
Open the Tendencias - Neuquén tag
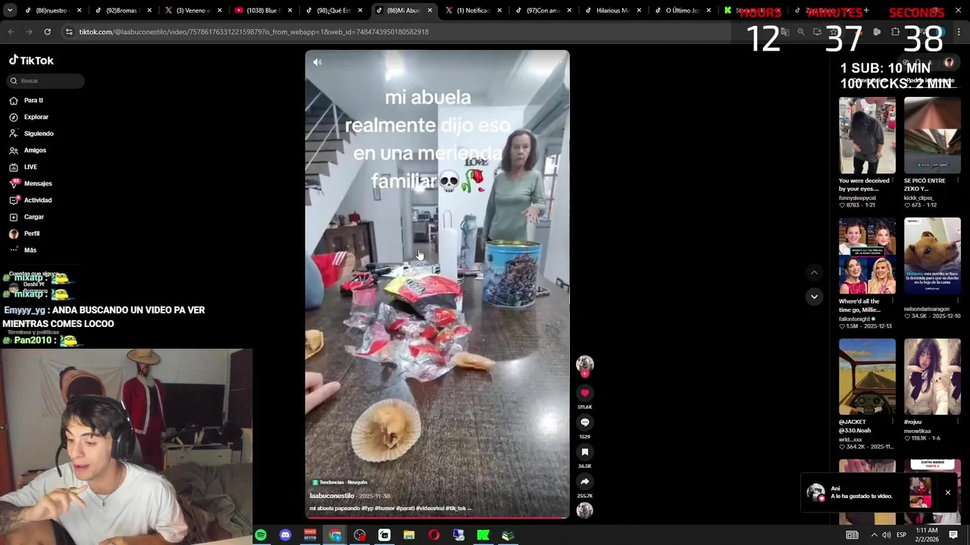[x=339, y=482]
